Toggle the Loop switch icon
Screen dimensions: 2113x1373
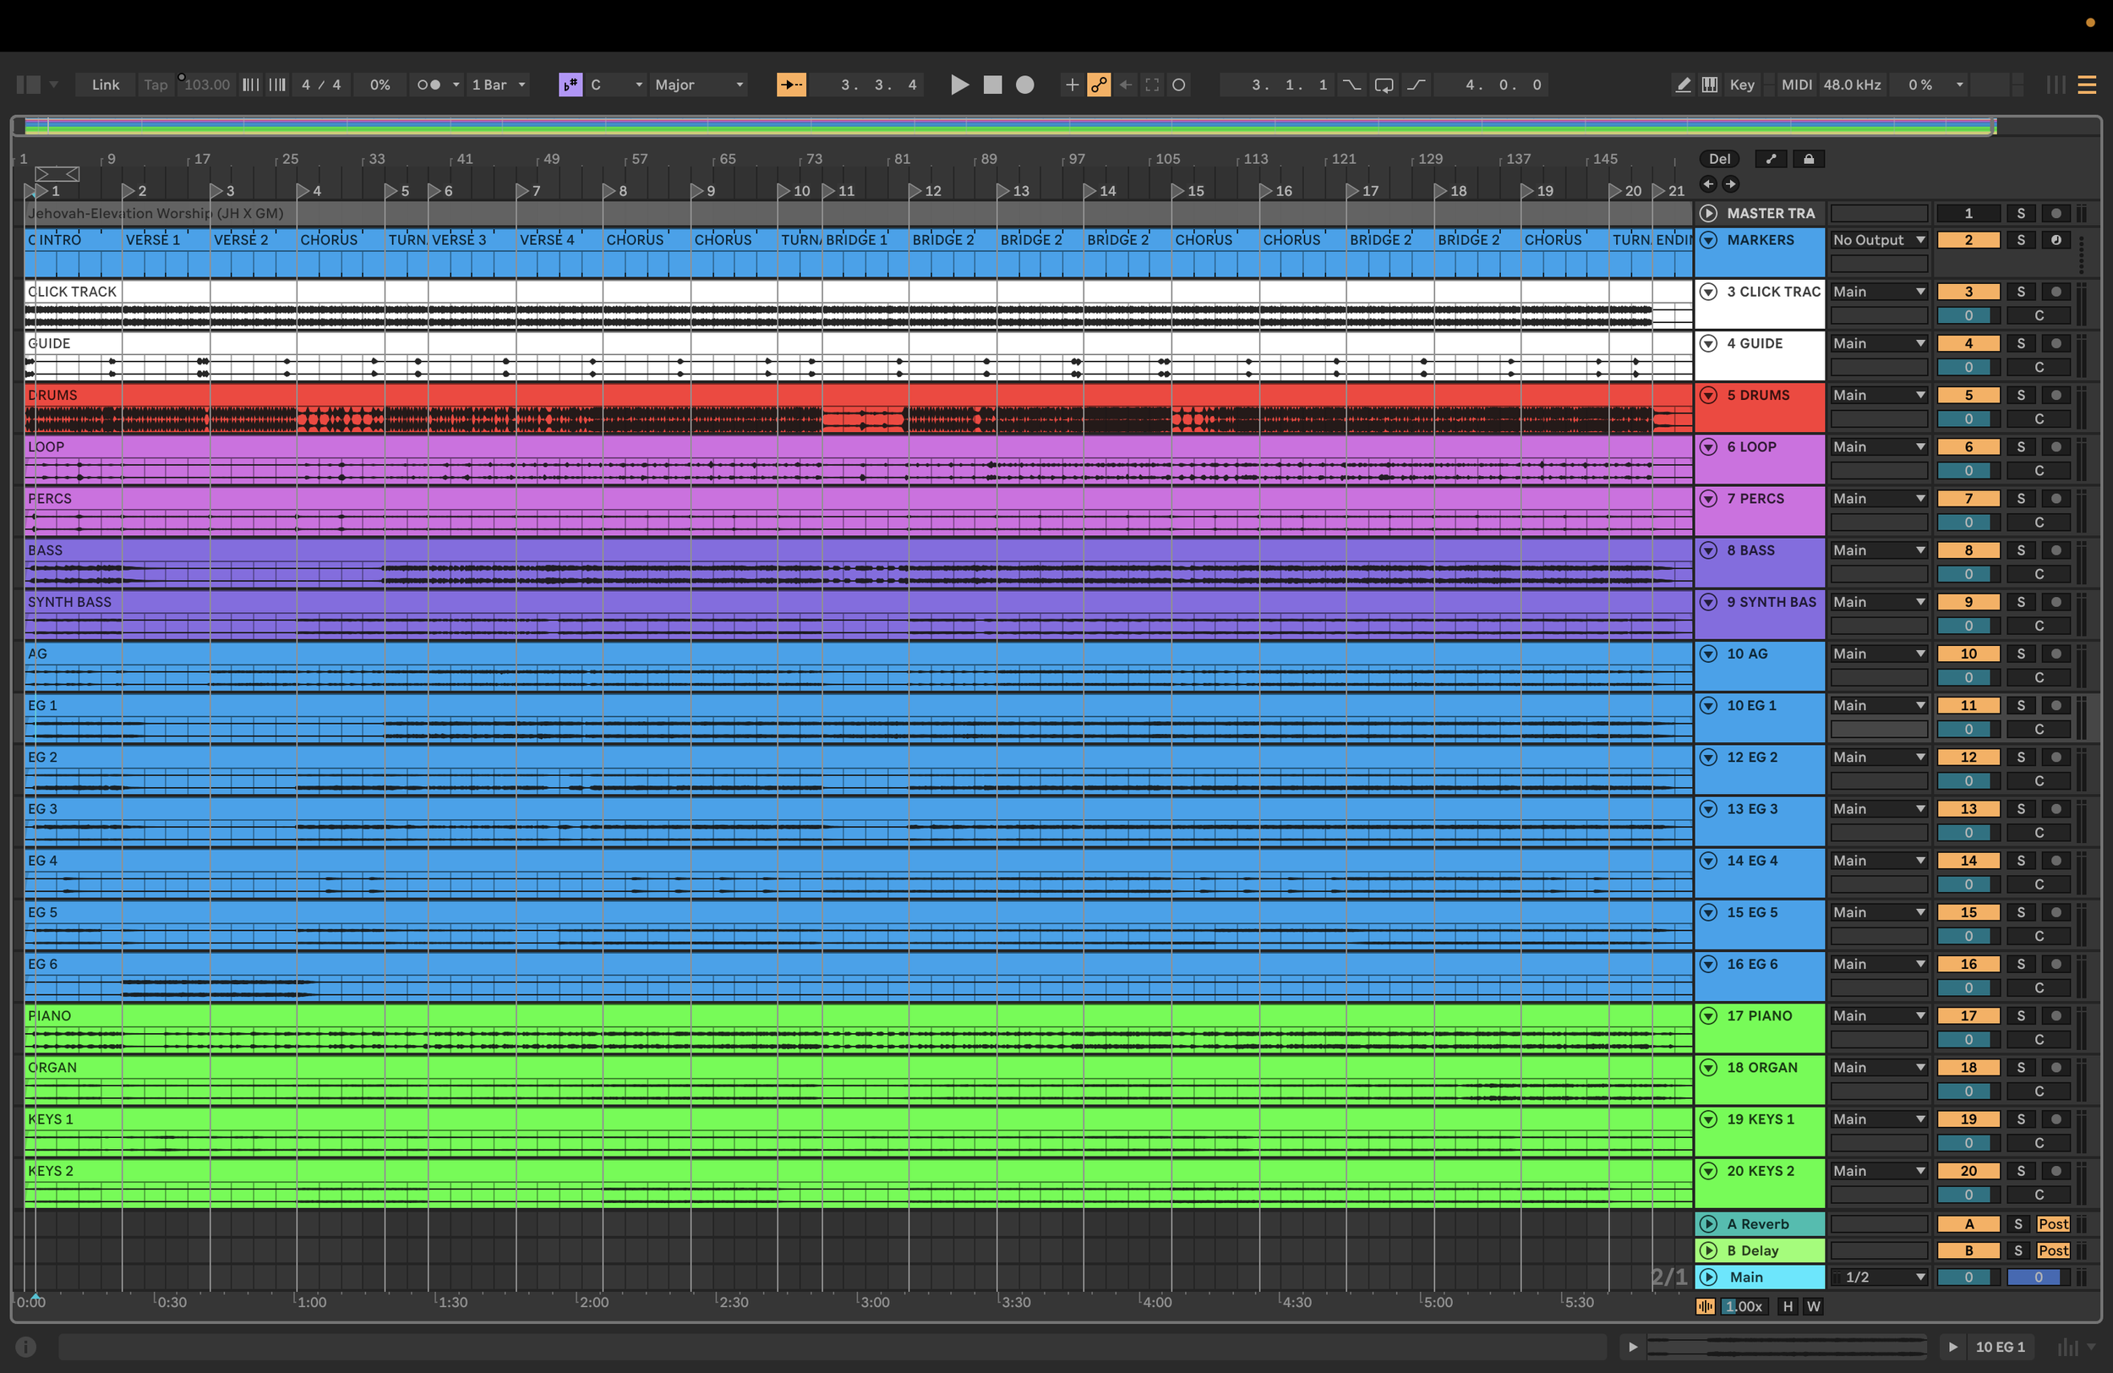click(1384, 85)
